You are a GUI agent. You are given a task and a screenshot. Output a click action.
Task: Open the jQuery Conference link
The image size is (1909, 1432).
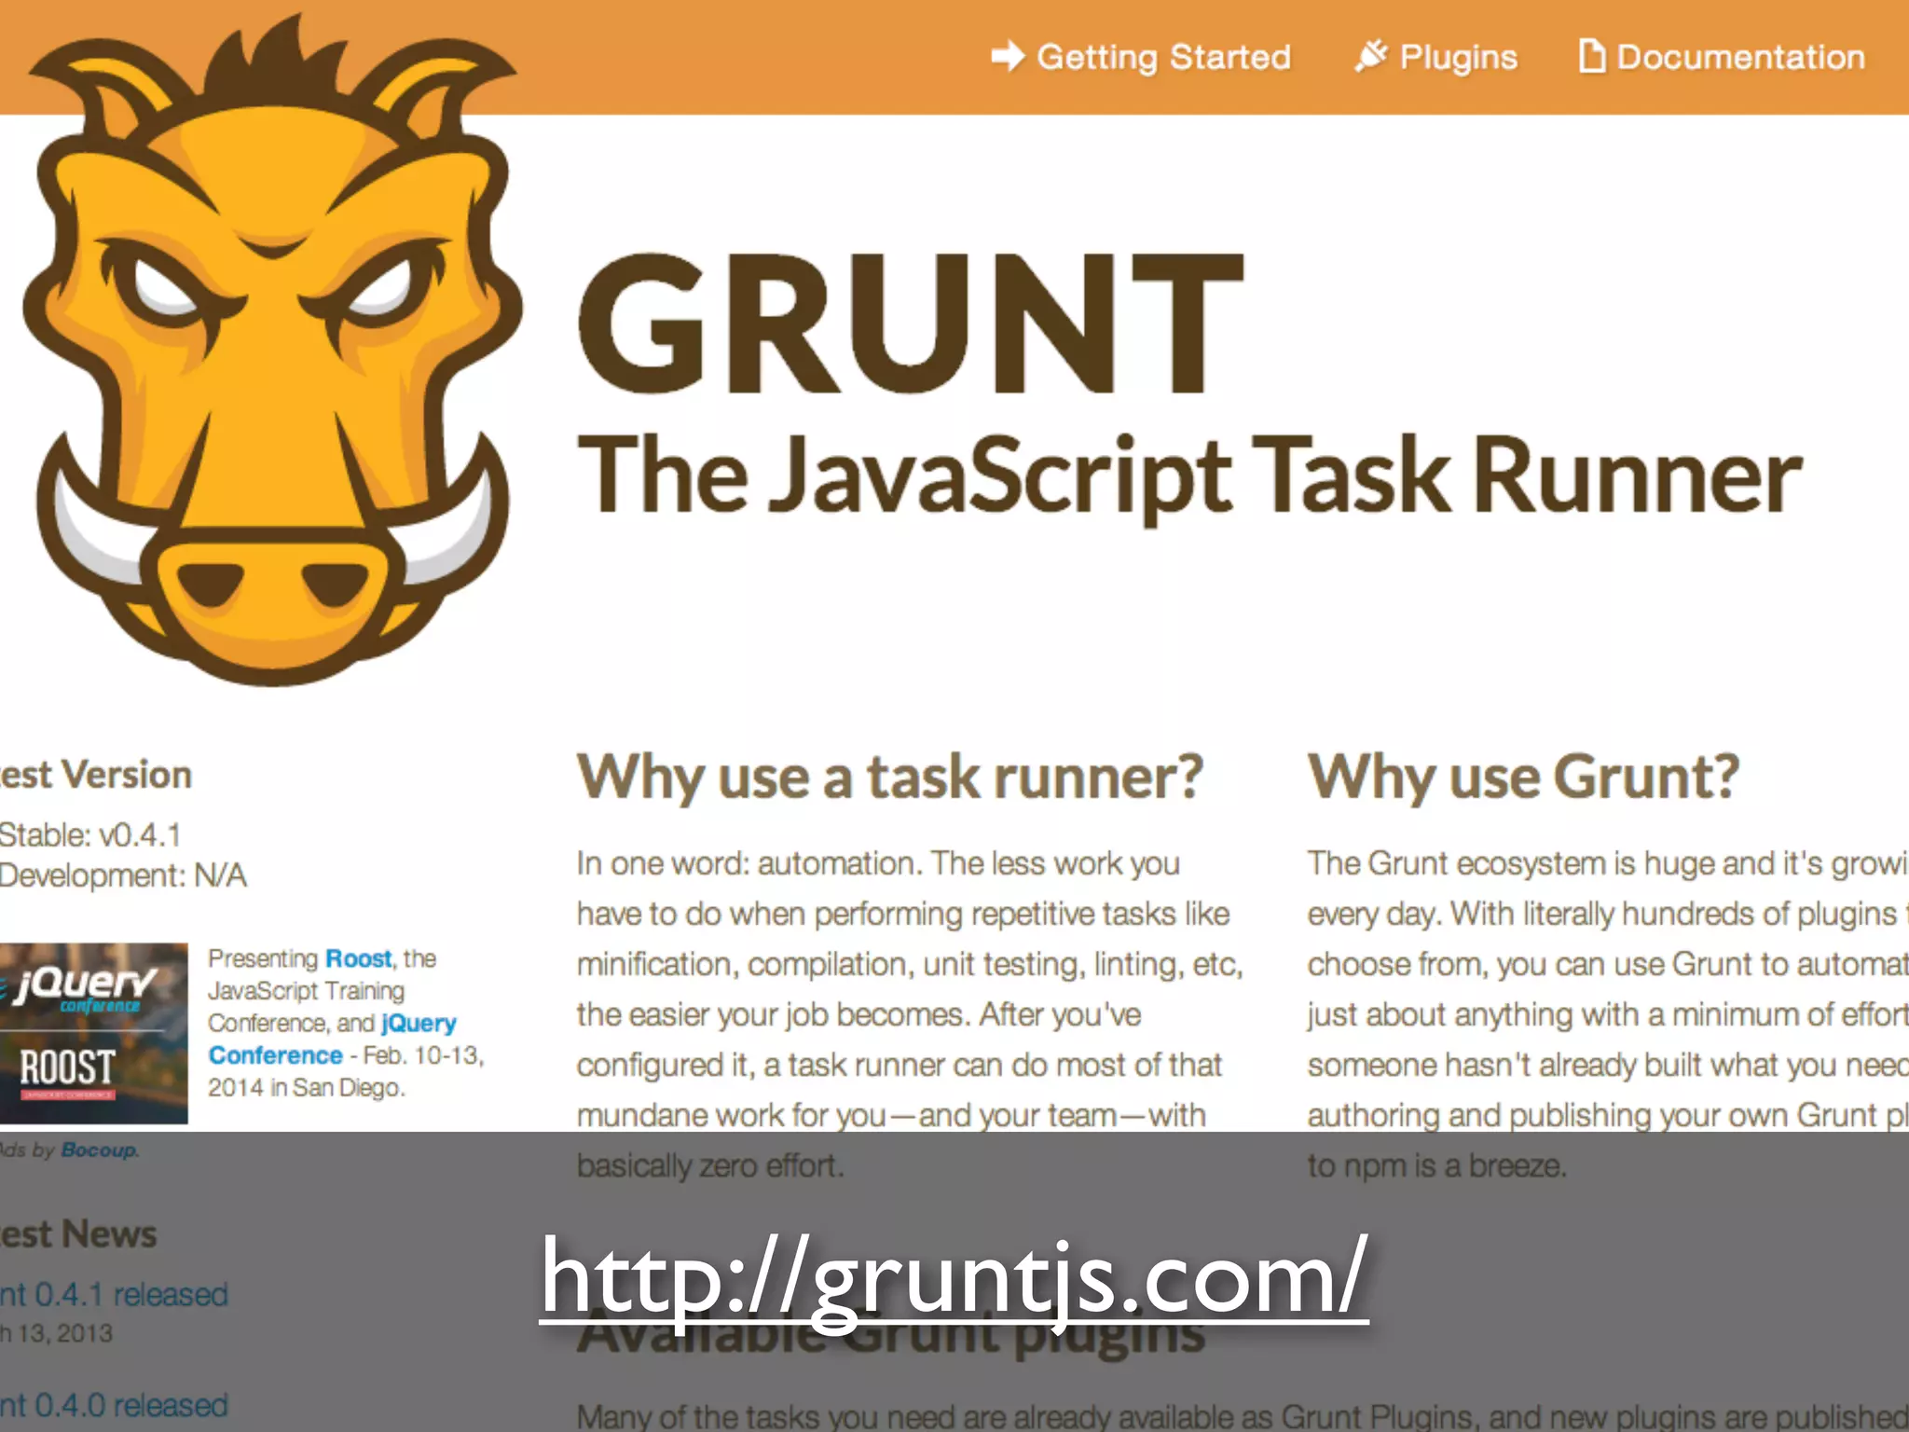click(332, 1040)
